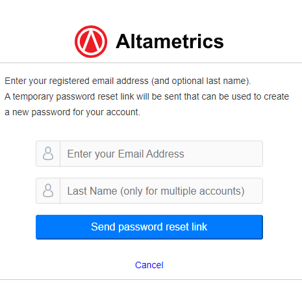The height and width of the screenshot is (304, 302).
Task: Click the word 'Send' on the blue button
Action: coord(103,227)
